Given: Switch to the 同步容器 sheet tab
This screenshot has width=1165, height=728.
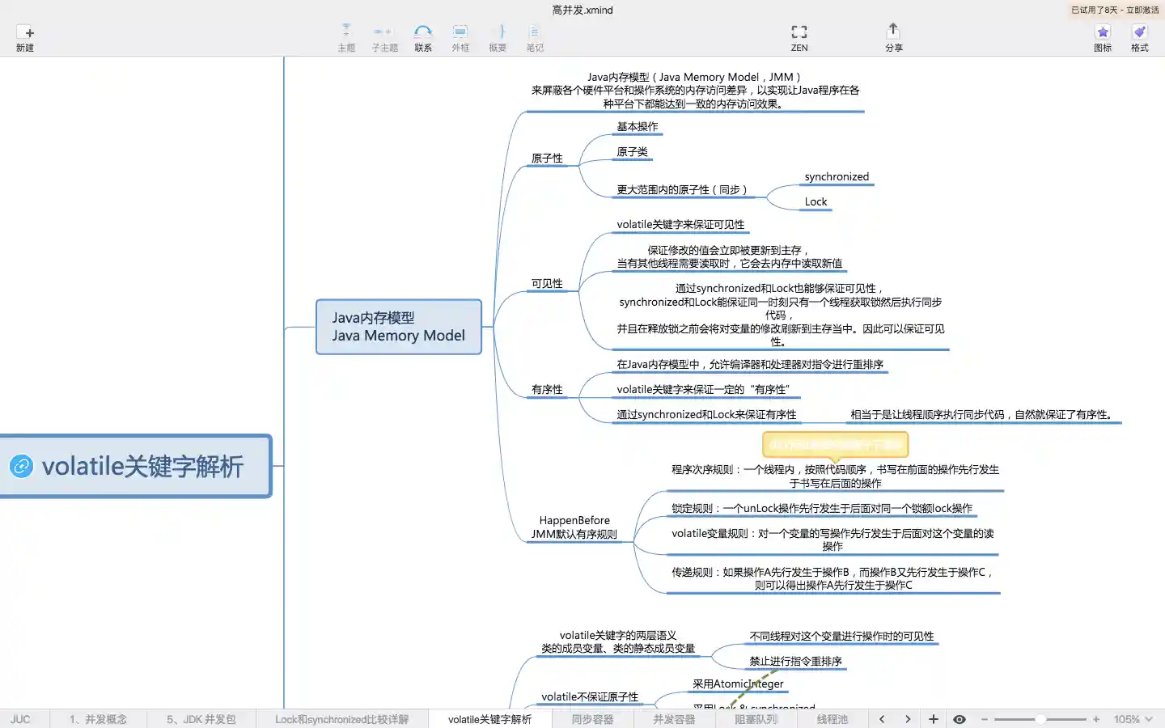Looking at the screenshot, I should [x=592, y=719].
